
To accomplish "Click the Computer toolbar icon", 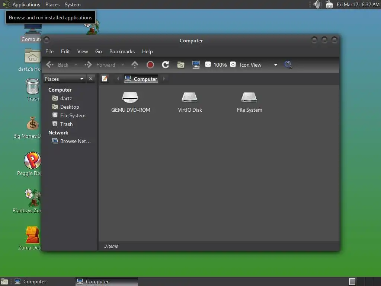I will 196,65.
